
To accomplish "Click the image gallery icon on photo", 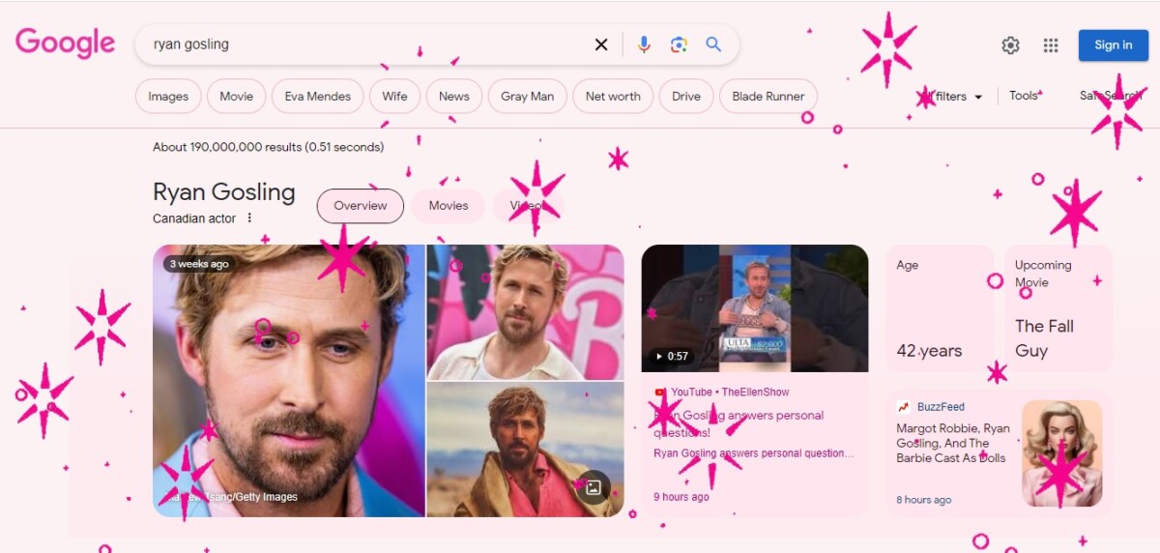I will (x=594, y=487).
